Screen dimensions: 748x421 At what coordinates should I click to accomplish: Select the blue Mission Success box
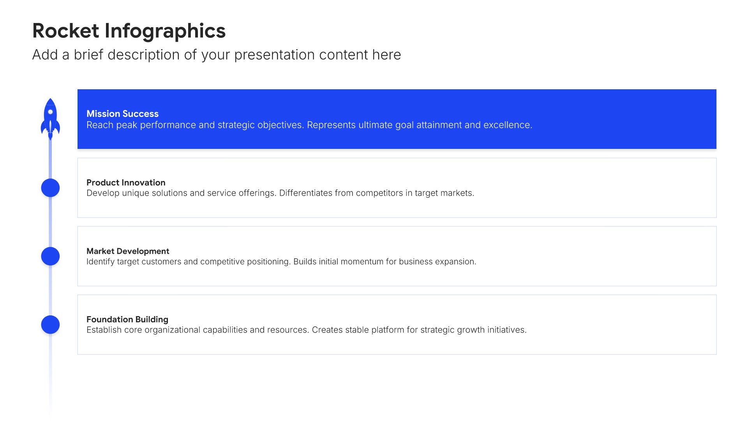pyautogui.click(x=397, y=119)
